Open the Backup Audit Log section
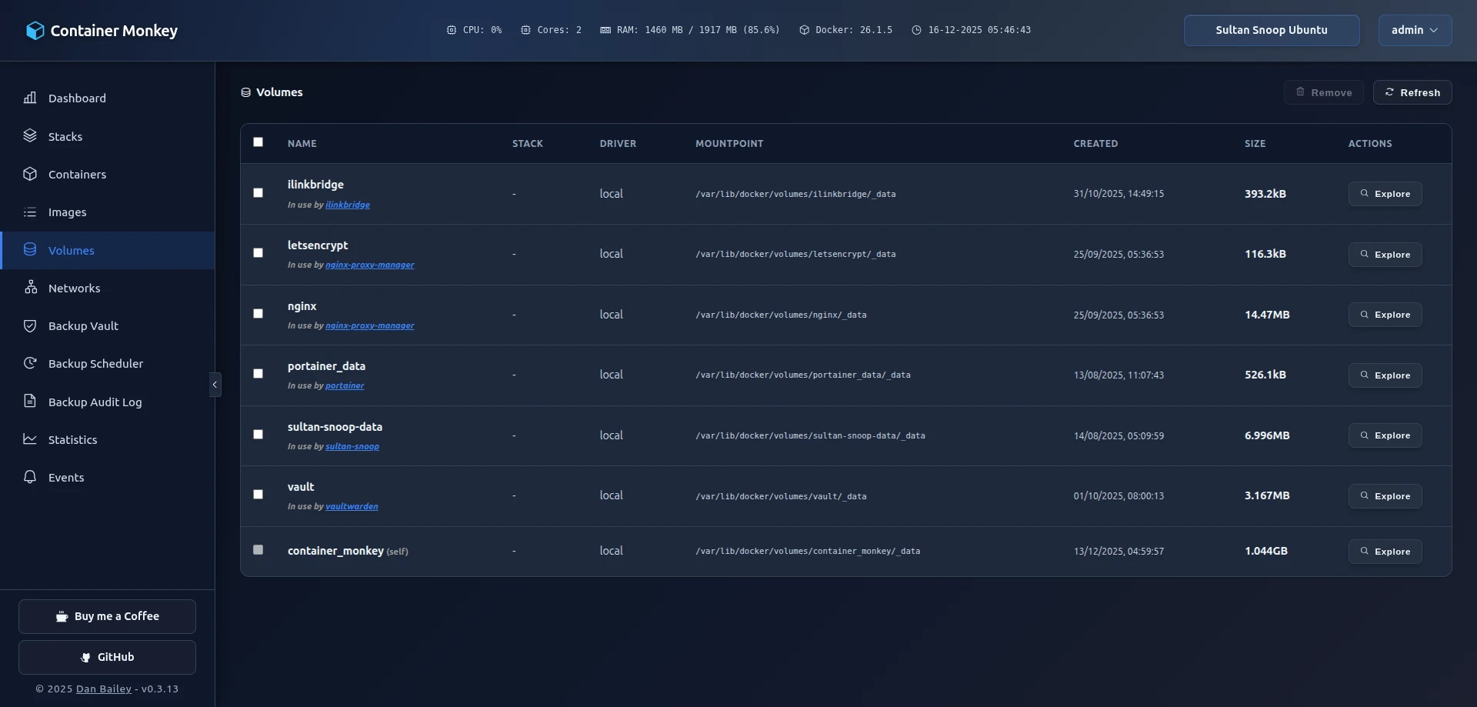The height and width of the screenshot is (707, 1477). pyautogui.click(x=30, y=401)
